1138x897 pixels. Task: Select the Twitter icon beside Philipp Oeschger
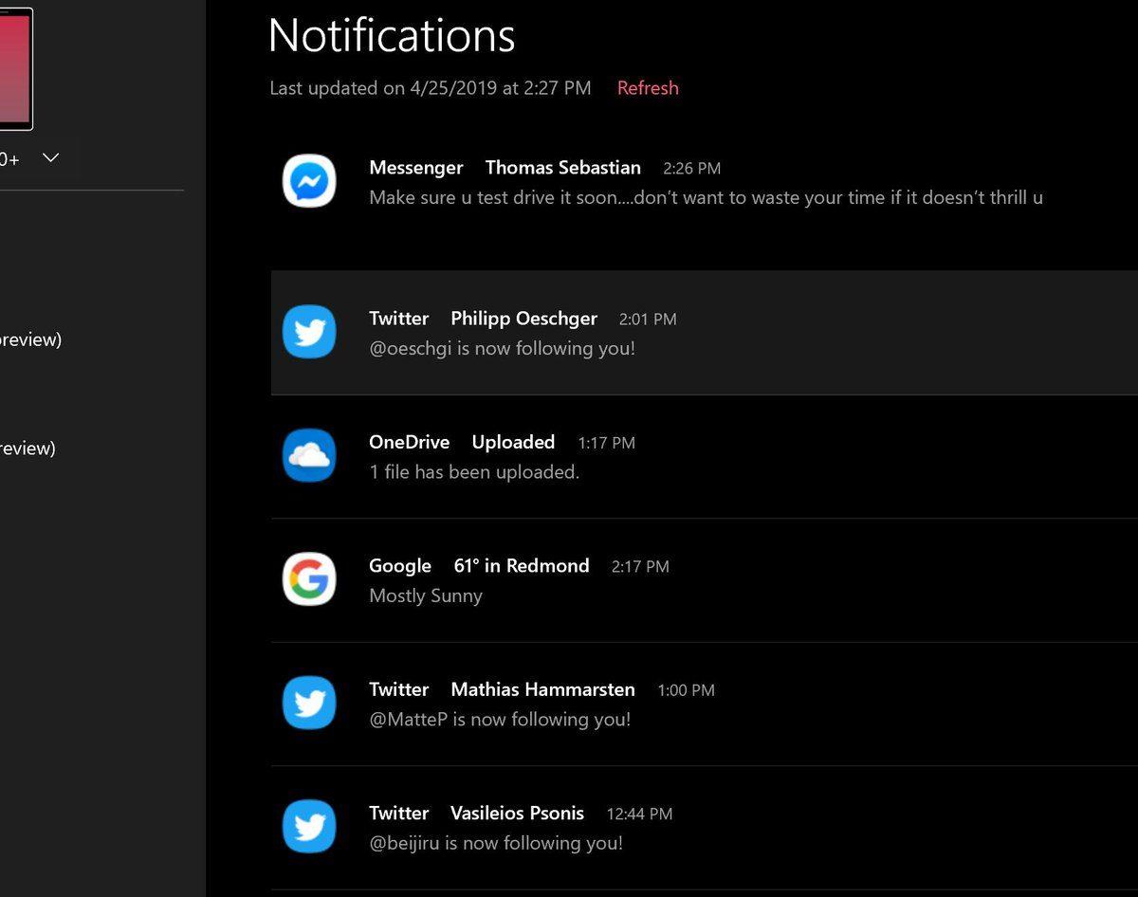coord(308,332)
